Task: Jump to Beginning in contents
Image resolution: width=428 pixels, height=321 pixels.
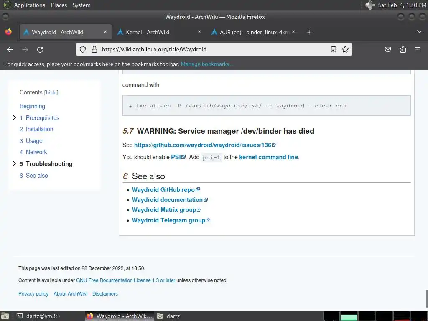Action: [32, 106]
